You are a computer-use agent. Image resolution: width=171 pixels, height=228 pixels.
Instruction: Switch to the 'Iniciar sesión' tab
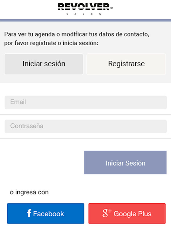44,64
